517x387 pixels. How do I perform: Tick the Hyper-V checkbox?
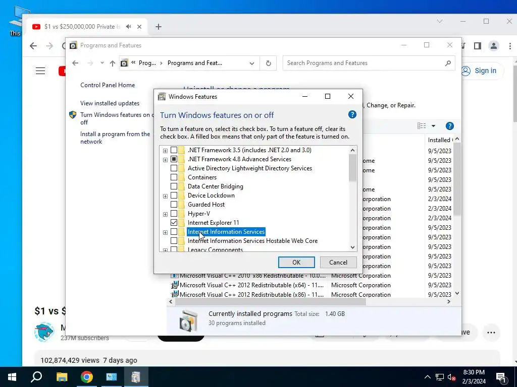click(x=174, y=214)
